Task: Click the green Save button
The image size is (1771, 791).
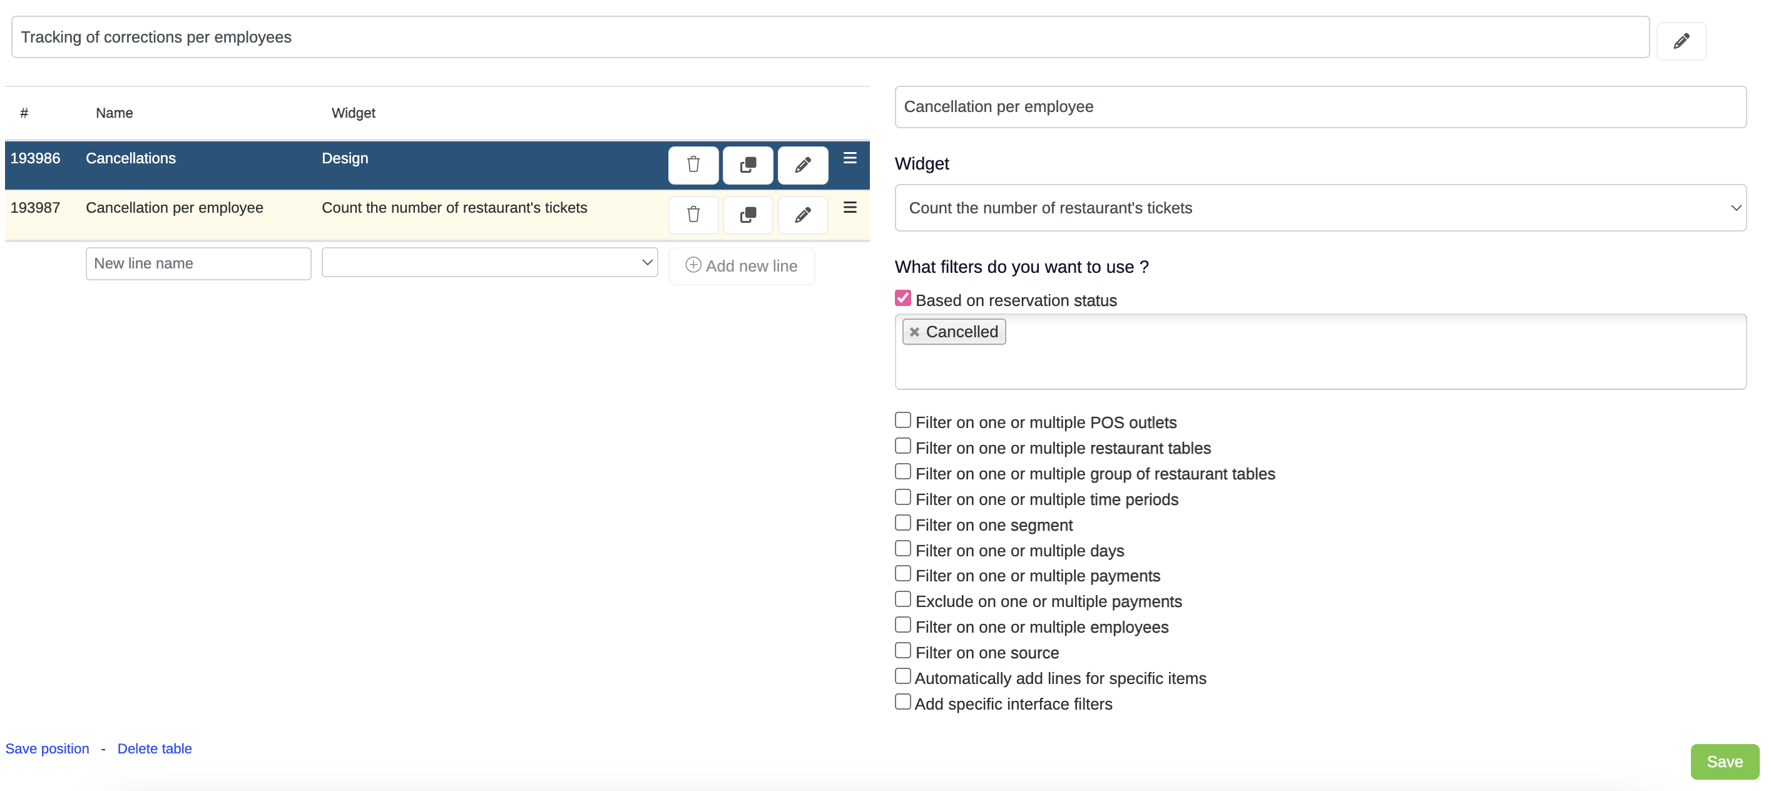Action: click(1723, 762)
